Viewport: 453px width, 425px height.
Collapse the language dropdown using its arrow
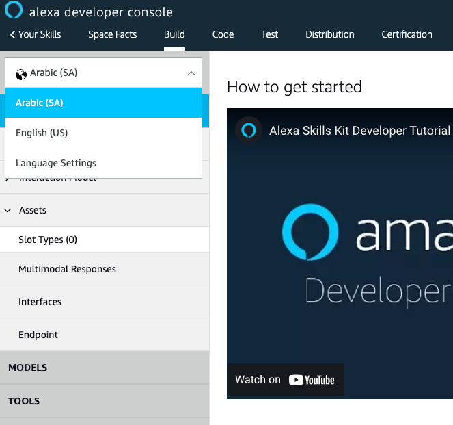coord(191,73)
